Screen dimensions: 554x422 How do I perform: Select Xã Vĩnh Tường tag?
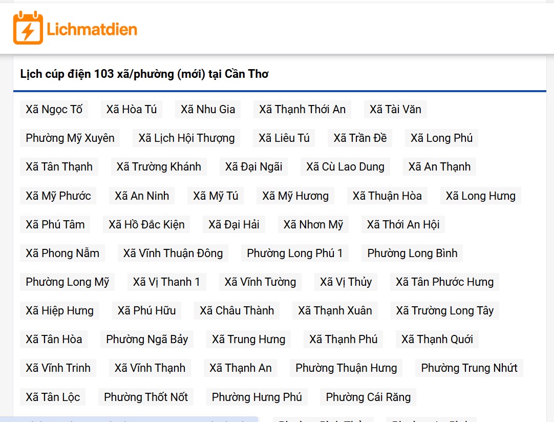[x=261, y=282]
